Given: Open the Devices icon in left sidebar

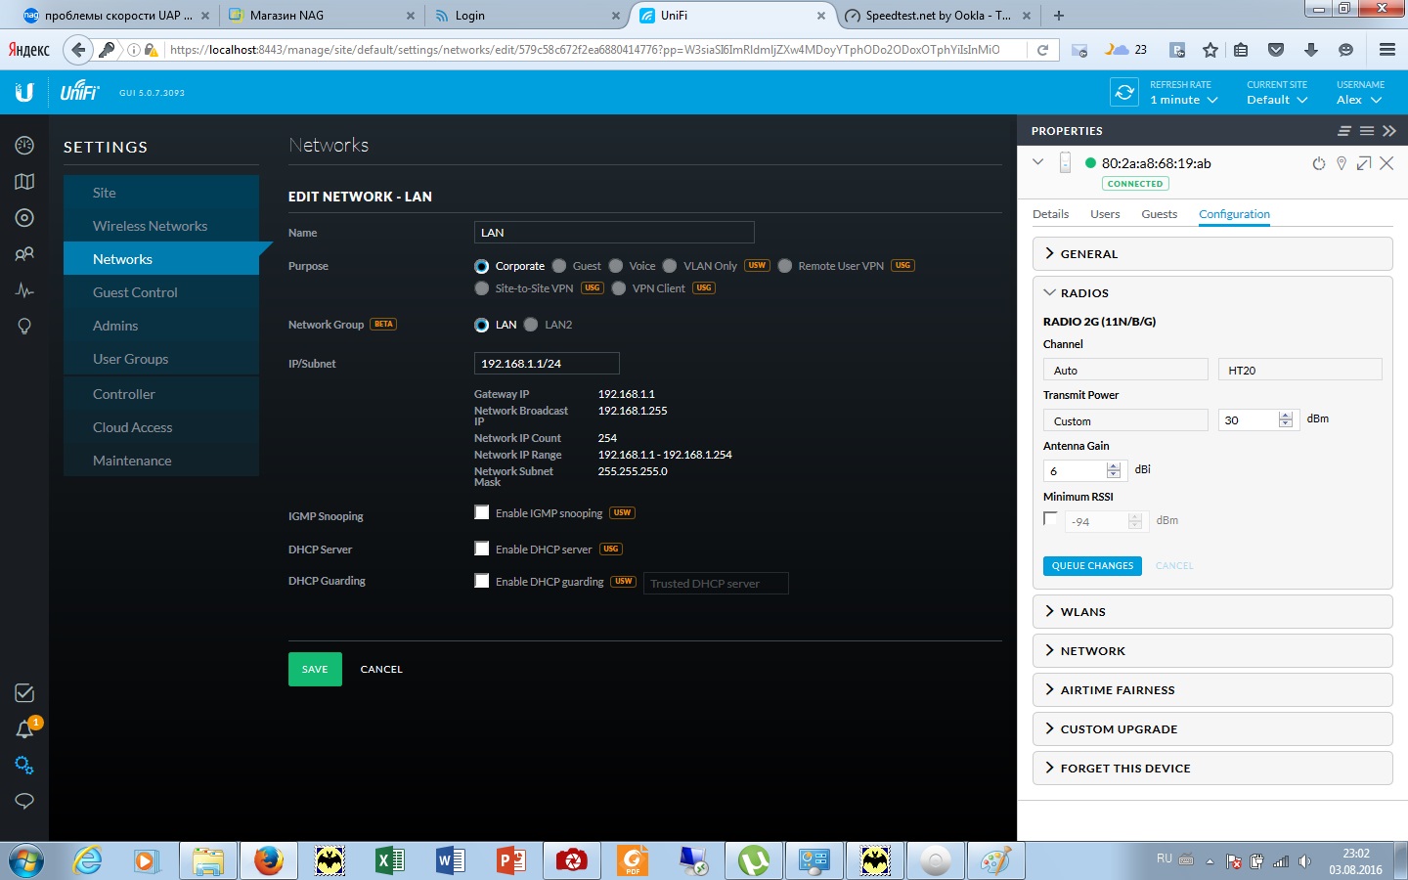Looking at the screenshot, I should tap(24, 218).
